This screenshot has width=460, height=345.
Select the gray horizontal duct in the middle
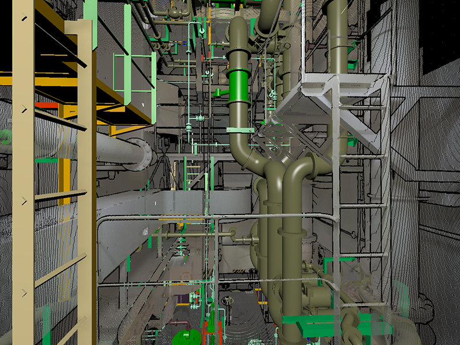(172, 201)
